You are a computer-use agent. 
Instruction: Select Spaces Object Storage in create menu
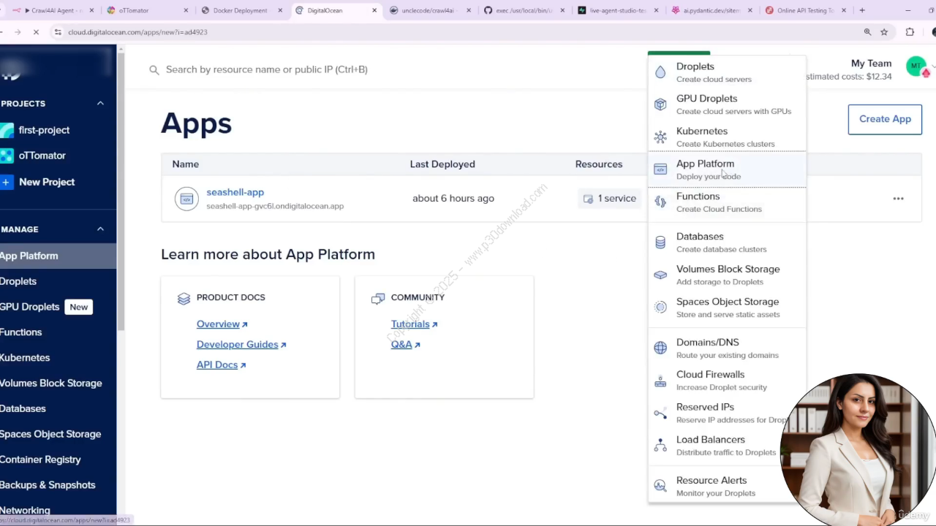[727, 308]
